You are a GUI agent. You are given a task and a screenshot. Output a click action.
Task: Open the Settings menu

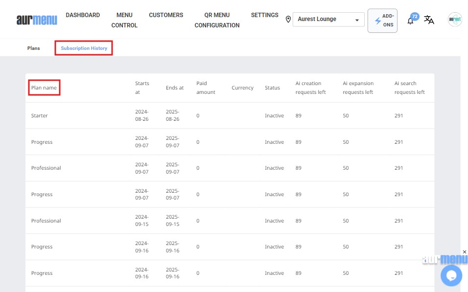(264, 15)
